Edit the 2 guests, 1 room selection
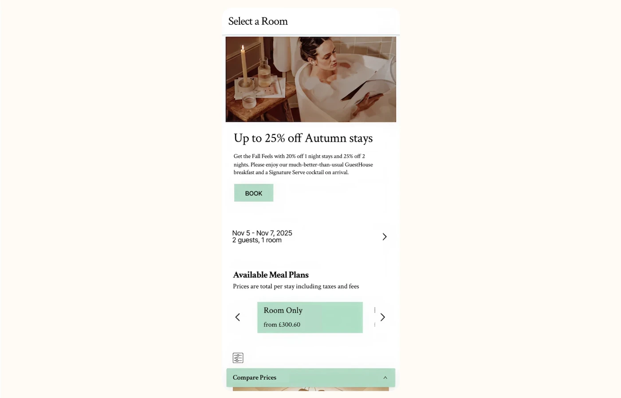The width and height of the screenshot is (621, 398). click(x=257, y=240)
